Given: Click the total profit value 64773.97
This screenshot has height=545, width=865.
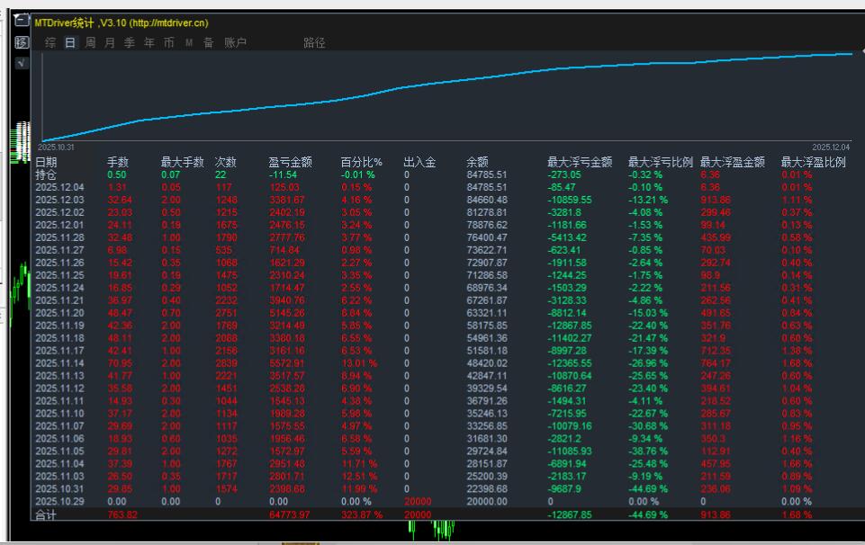Looking at the screenshot, I should pos(290,514).
